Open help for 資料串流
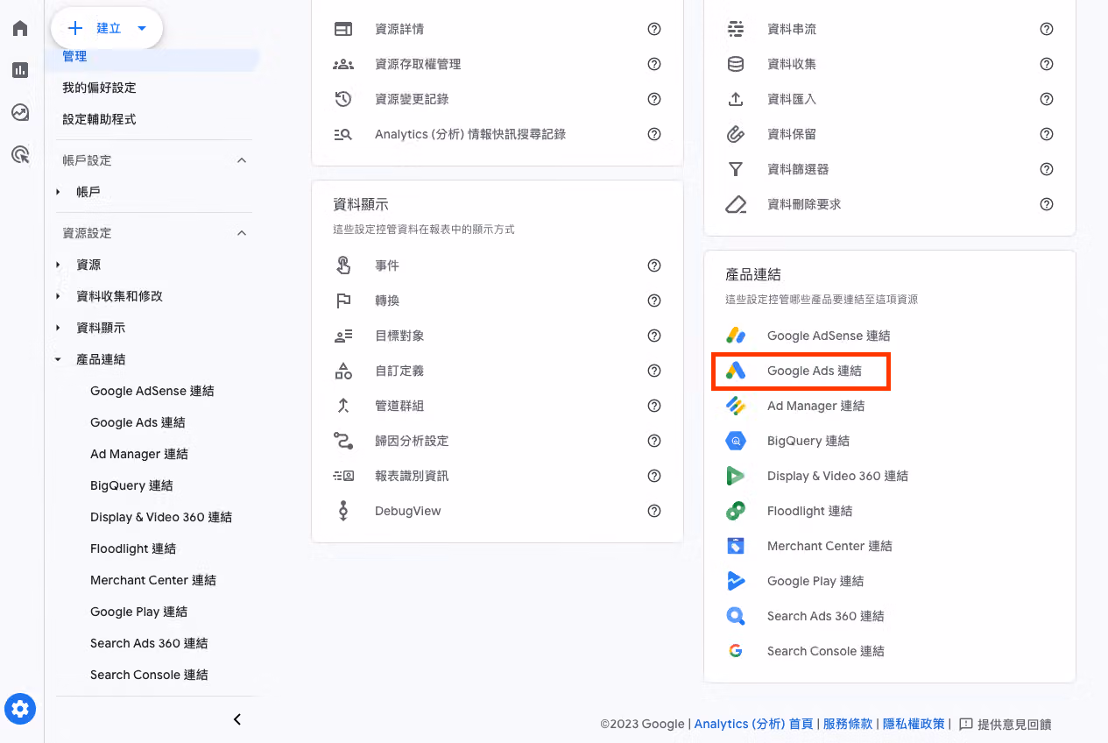Image resolution: width=1108 pixels, height=743 pixels. (1047, 29)
